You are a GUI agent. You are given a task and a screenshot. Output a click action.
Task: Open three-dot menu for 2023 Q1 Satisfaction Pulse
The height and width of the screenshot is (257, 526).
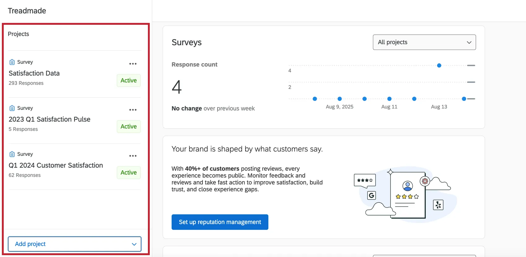tap(133, 110)
